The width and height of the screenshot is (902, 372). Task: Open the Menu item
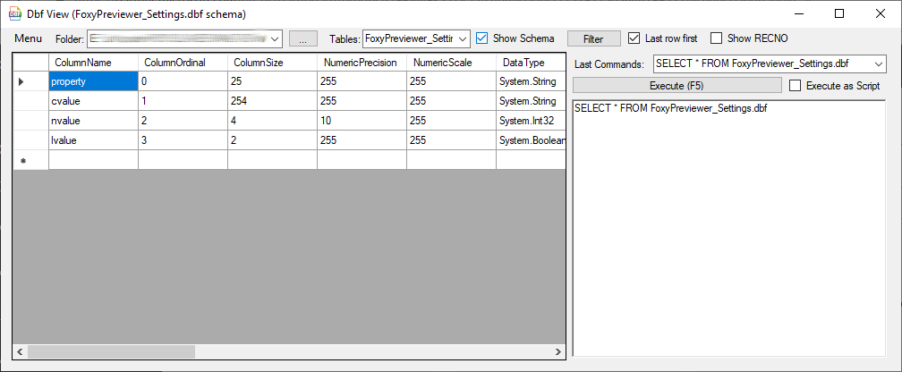coord(29,38)
